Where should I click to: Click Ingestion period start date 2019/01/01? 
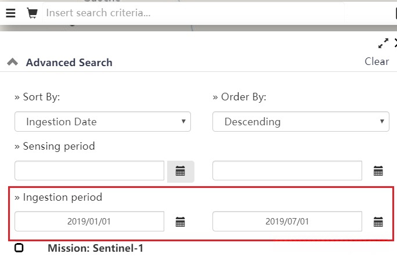point(89,221)
